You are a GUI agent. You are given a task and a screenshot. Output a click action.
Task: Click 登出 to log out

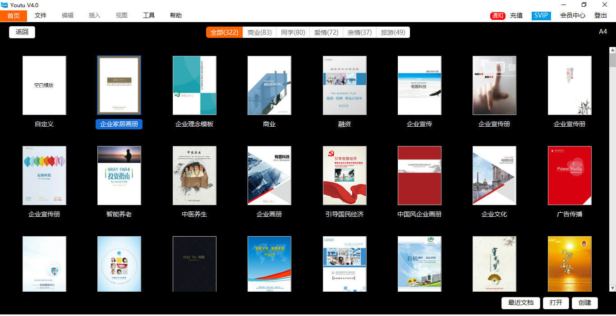point(601,16)
